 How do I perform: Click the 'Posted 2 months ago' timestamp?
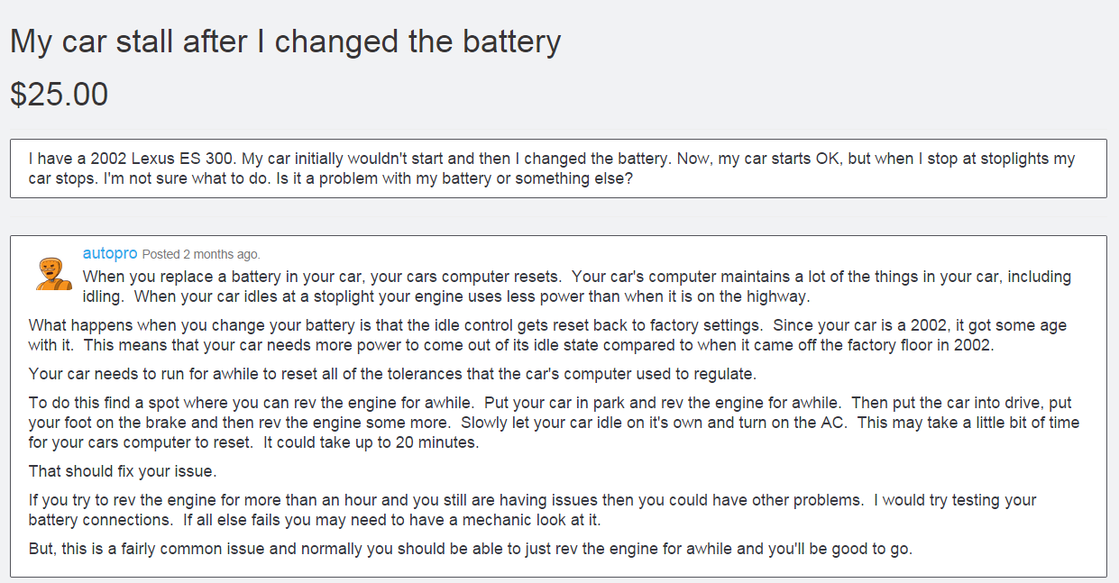(x=201, y=254)
